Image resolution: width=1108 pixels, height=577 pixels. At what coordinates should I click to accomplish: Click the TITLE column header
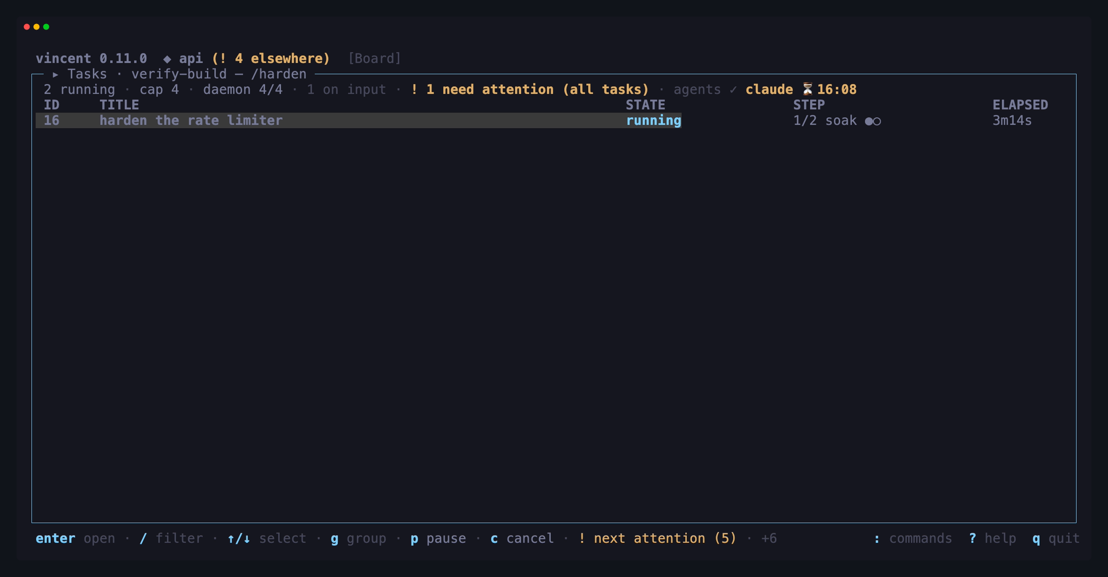[119, 105]
